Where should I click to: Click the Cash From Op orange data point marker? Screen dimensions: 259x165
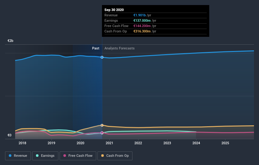tap(102, 125)
